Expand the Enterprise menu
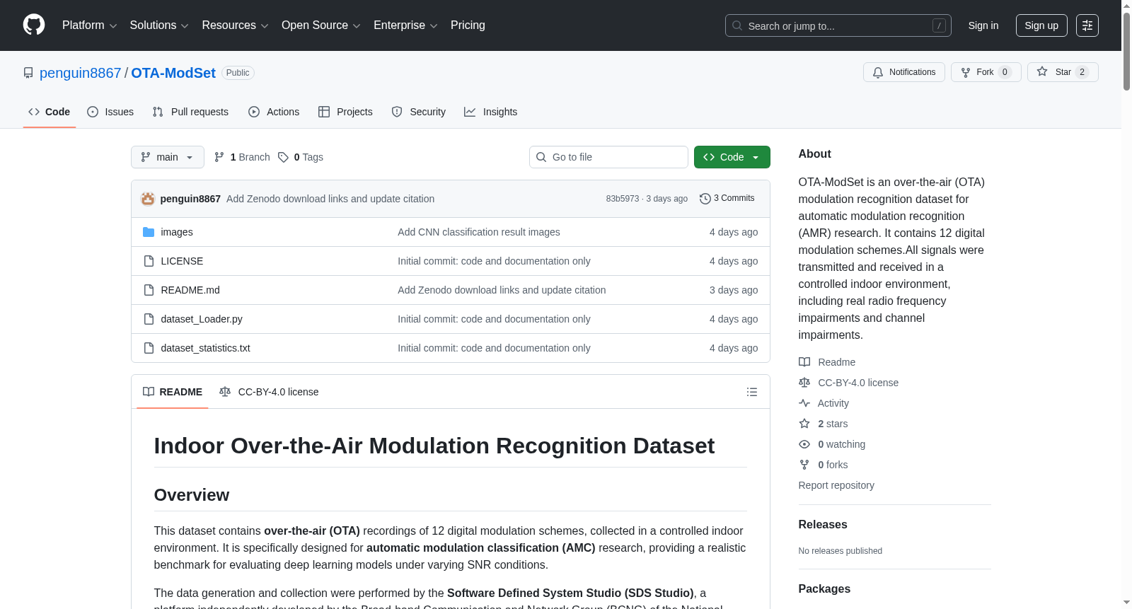The image size is (1132, 609). click(x=405, y=25)
